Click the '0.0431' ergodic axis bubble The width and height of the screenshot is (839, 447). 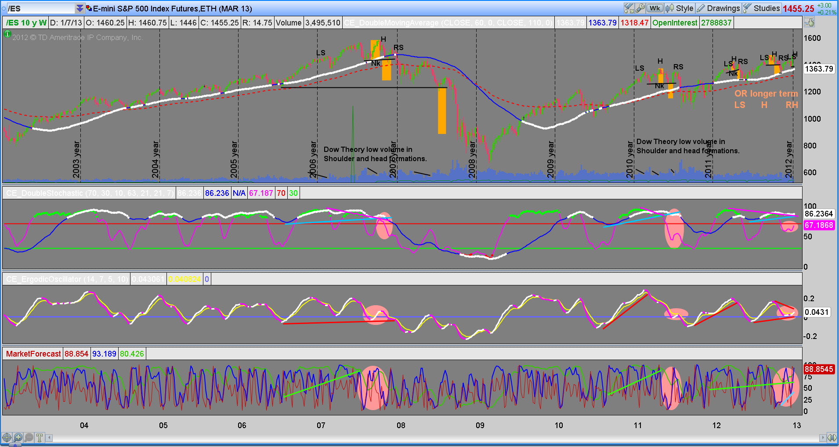[x=817, y=312]
